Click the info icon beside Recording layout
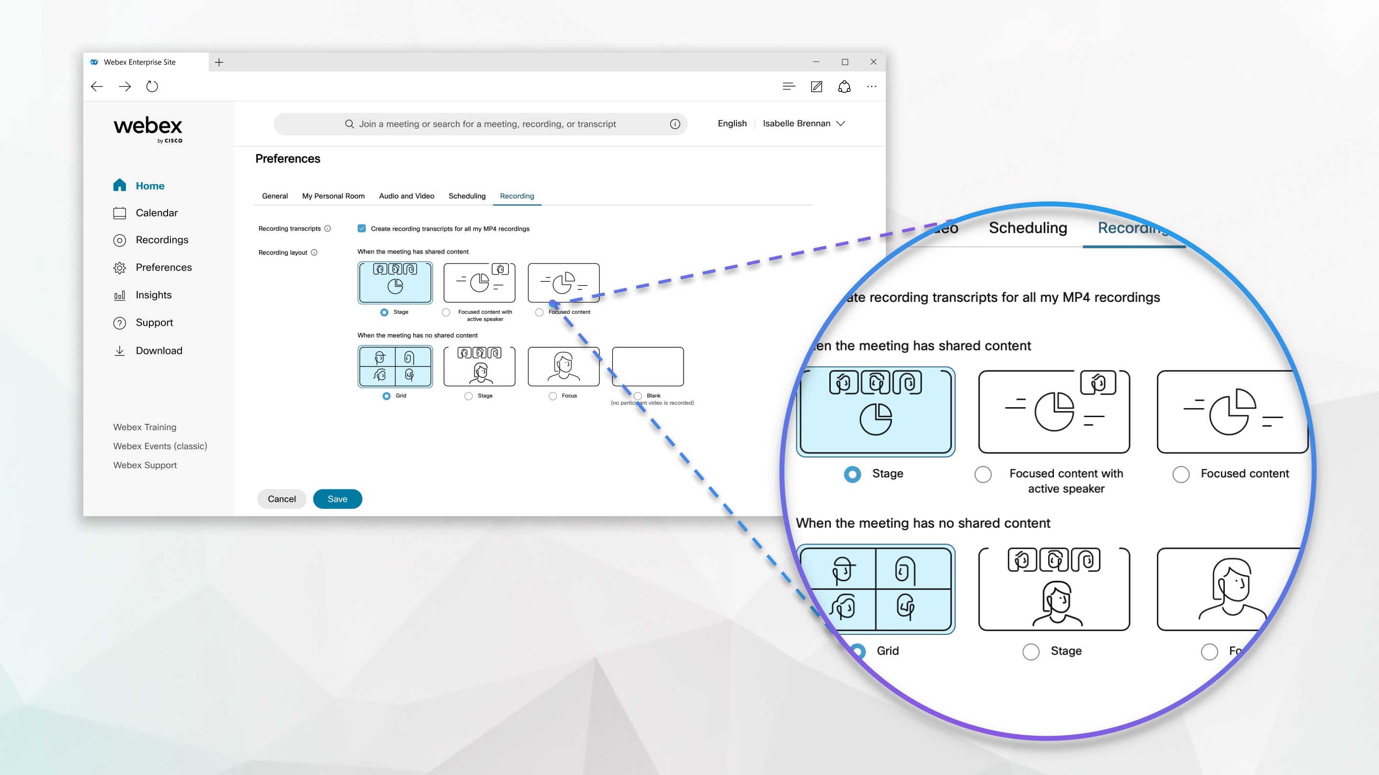The height and width of the screenshot is (775, 1379). (x=315, y=252)
